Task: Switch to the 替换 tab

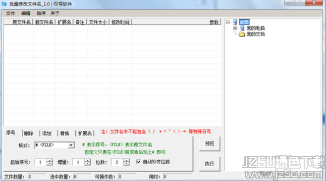Action: point(64,134)
